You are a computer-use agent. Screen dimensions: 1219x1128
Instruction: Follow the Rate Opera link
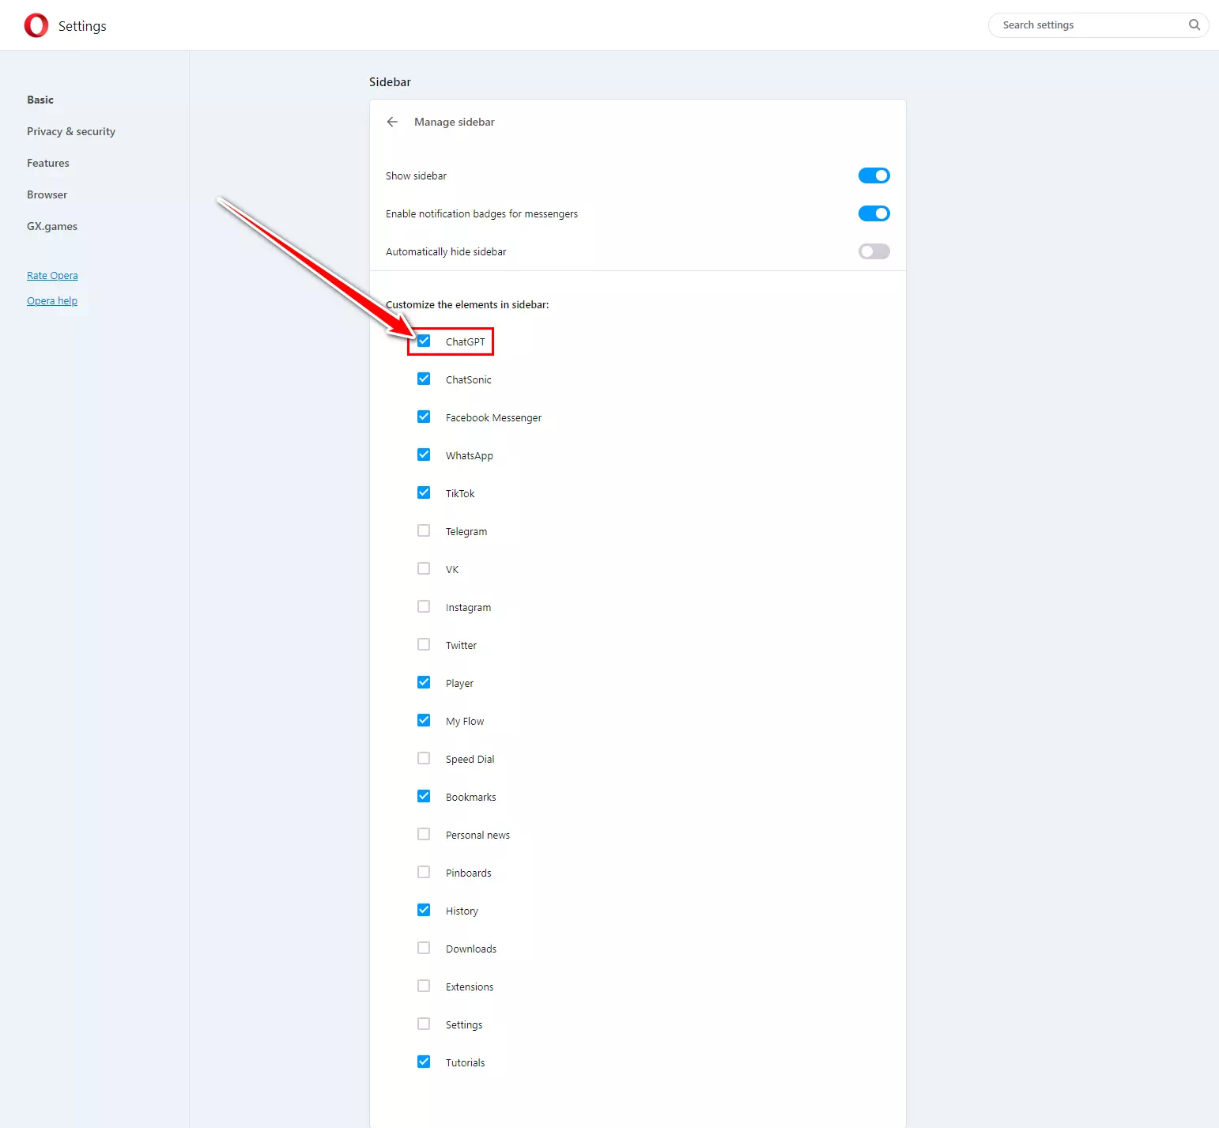pos(52,275)
